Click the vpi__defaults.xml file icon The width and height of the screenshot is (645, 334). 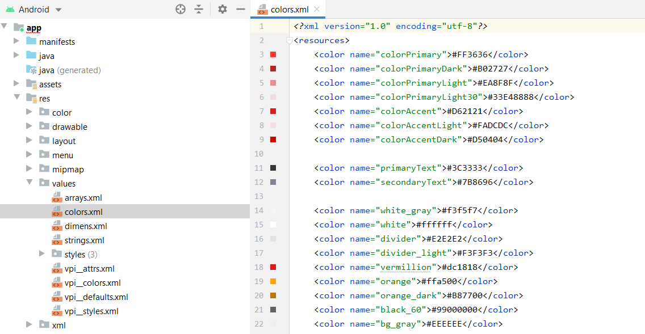(x=57, y=297)
